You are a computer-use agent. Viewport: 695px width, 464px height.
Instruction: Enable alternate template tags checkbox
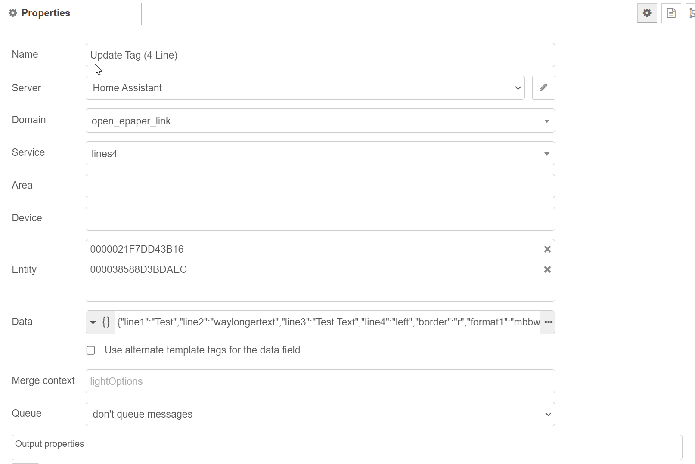(x=91, y=350)
